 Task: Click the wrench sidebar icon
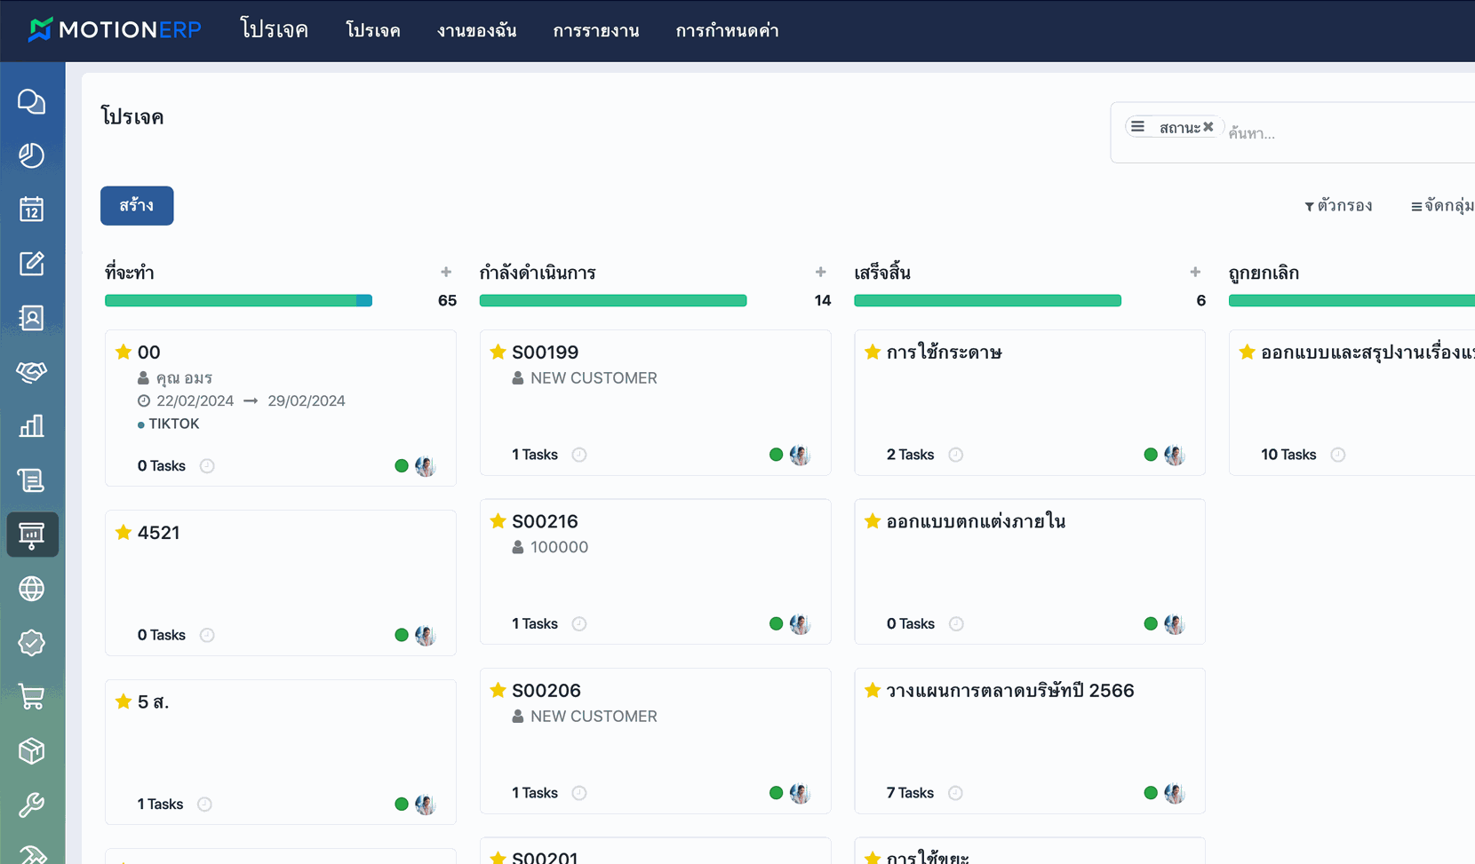click(32, 805)
